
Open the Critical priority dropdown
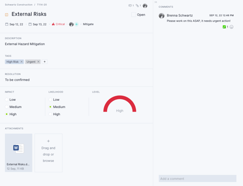(58, 24)
